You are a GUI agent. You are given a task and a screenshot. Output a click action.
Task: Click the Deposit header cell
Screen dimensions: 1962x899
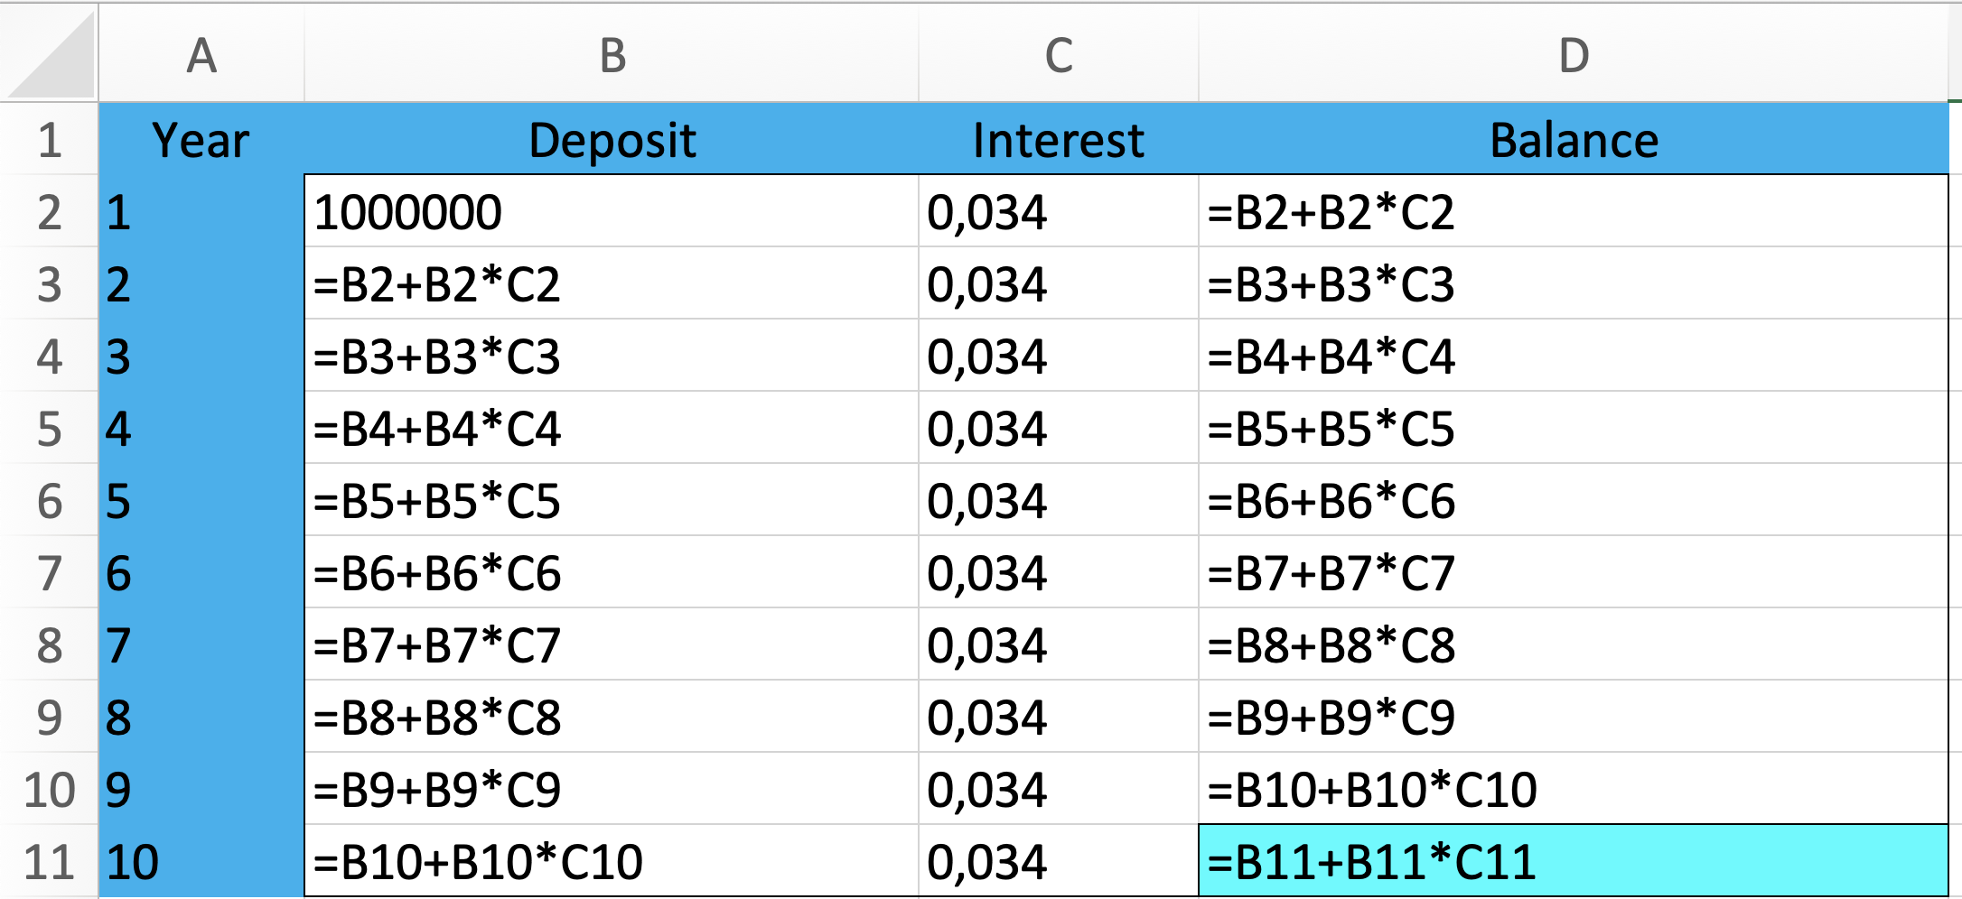612,140
